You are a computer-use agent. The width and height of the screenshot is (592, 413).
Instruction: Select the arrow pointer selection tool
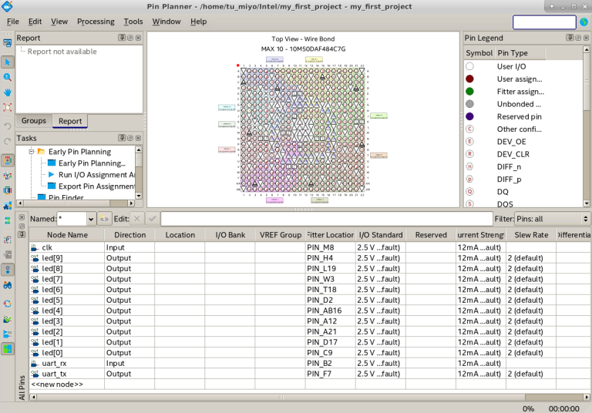click(x=8, y=62)
